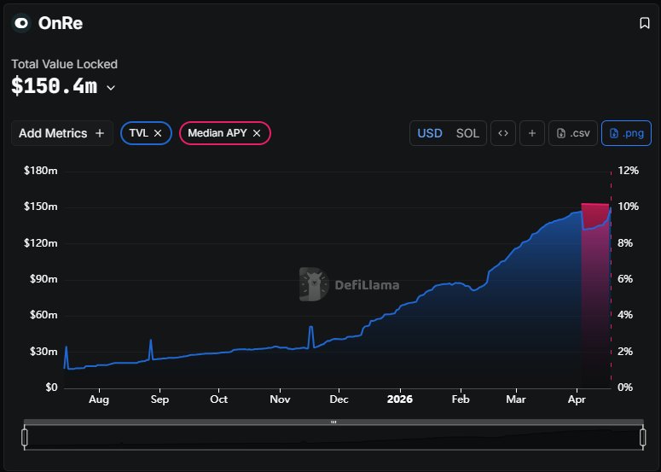The width and height of the screenshot is (661, 472).
Task: Click the range slider's top grip bar
Action: point(333,422)
